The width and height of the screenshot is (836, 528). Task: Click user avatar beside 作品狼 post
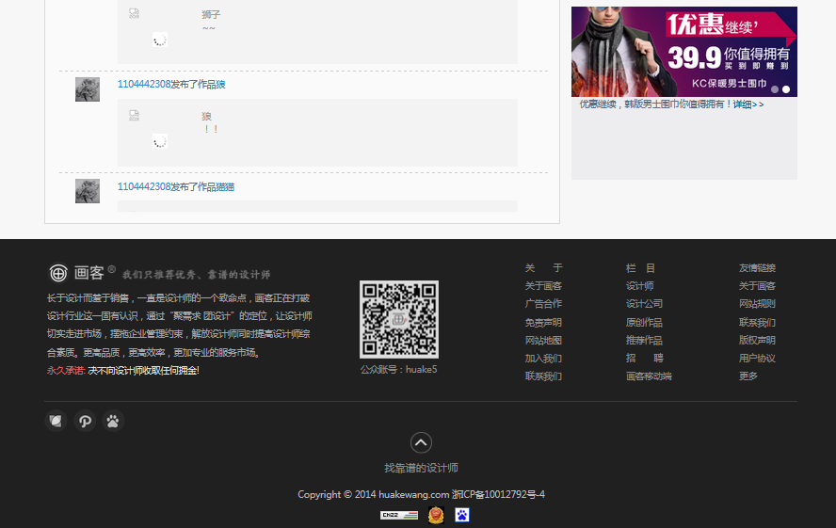coord(88,89)
